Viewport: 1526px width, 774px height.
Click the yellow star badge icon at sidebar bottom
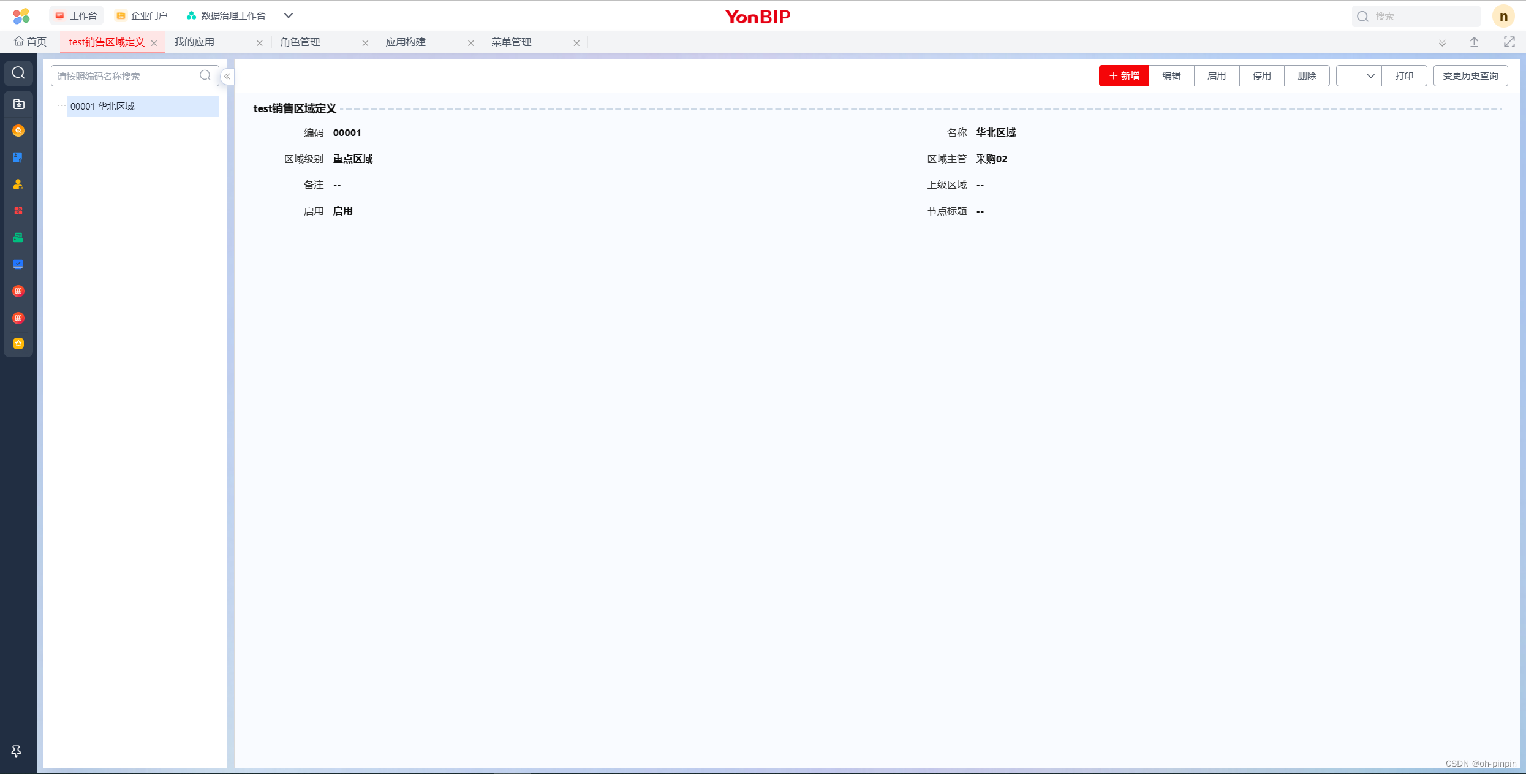[x=18, y=343]
